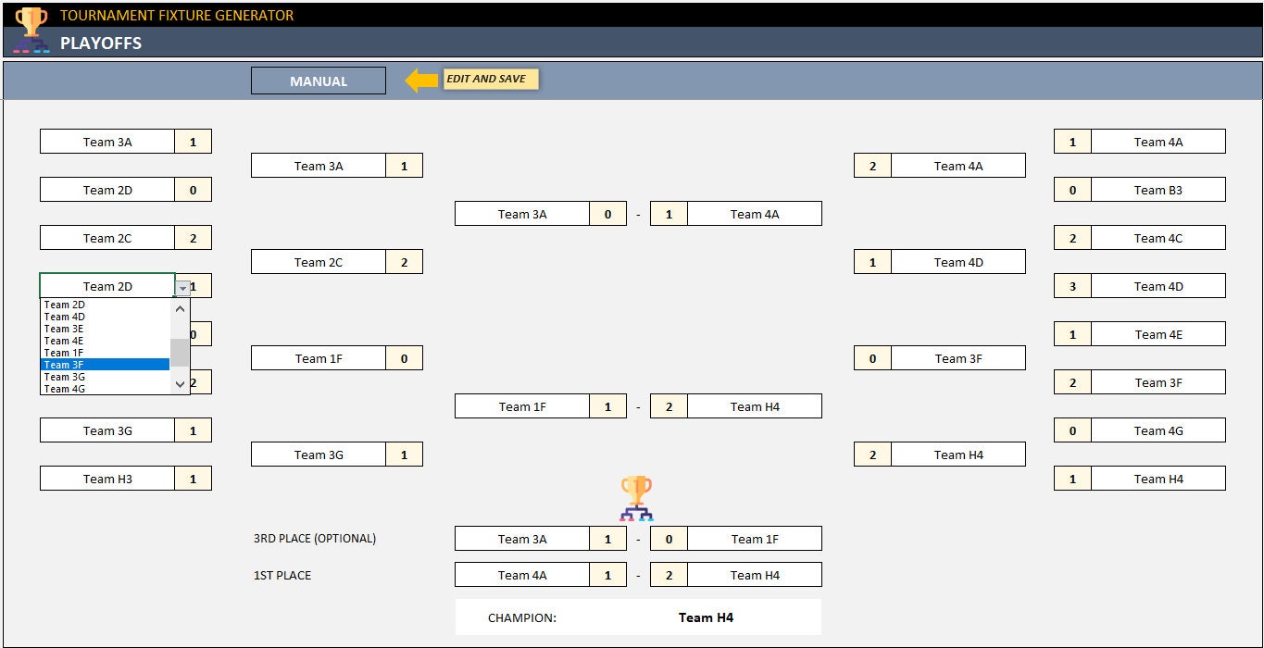Image resolution: width=1264 pixels, height=648 pixels.
Task: Click the 1ST PLACE score cell showing 2
Action: coord(669,574)
